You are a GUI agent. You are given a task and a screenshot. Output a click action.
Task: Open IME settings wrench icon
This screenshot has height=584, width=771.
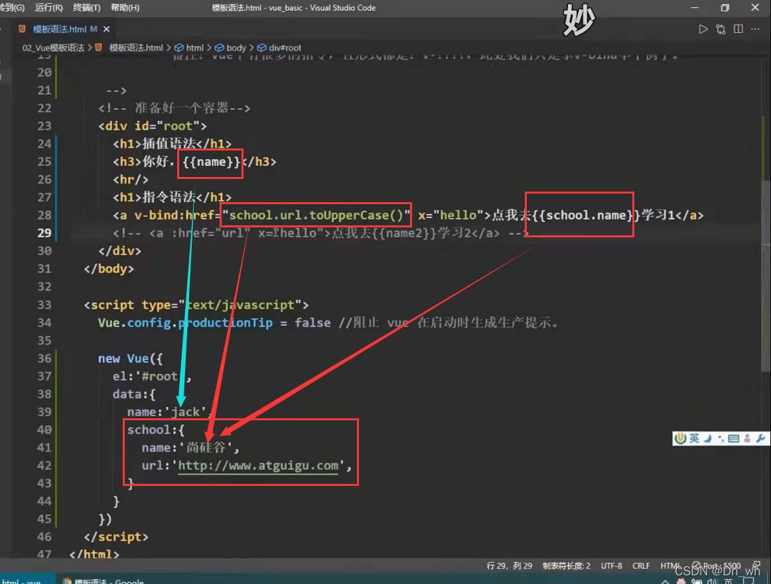pyautogui.click(x=760, y=438)
